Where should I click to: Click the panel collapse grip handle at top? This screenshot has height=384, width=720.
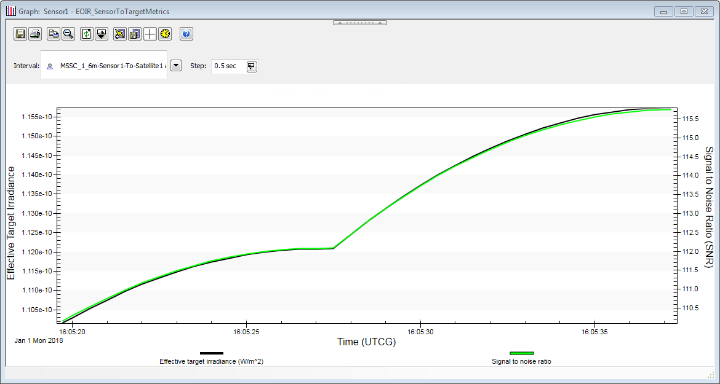[360, 23]
